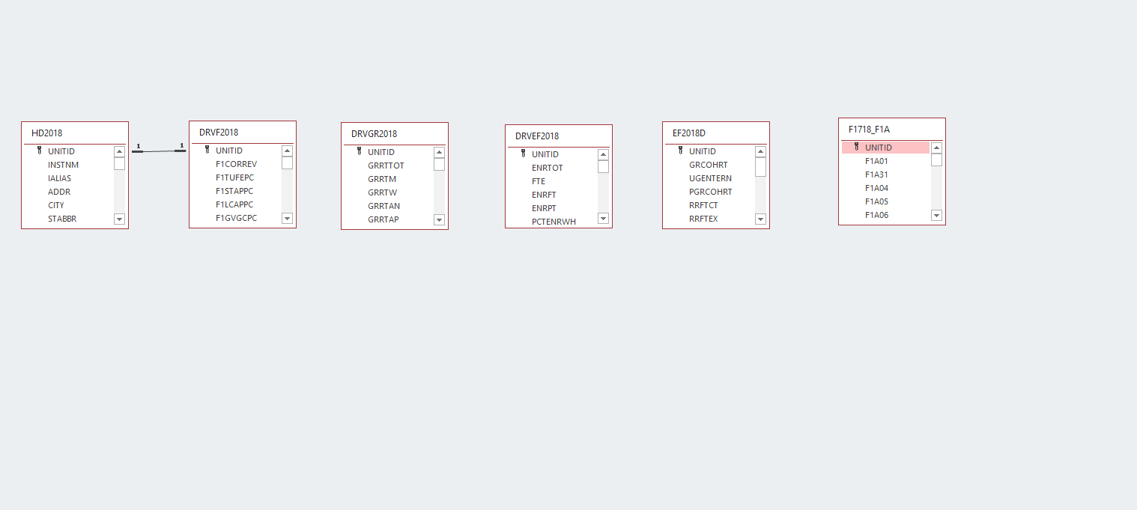
Task: Select the DRVF2018 table title bar
Action: tap(243, 133)
